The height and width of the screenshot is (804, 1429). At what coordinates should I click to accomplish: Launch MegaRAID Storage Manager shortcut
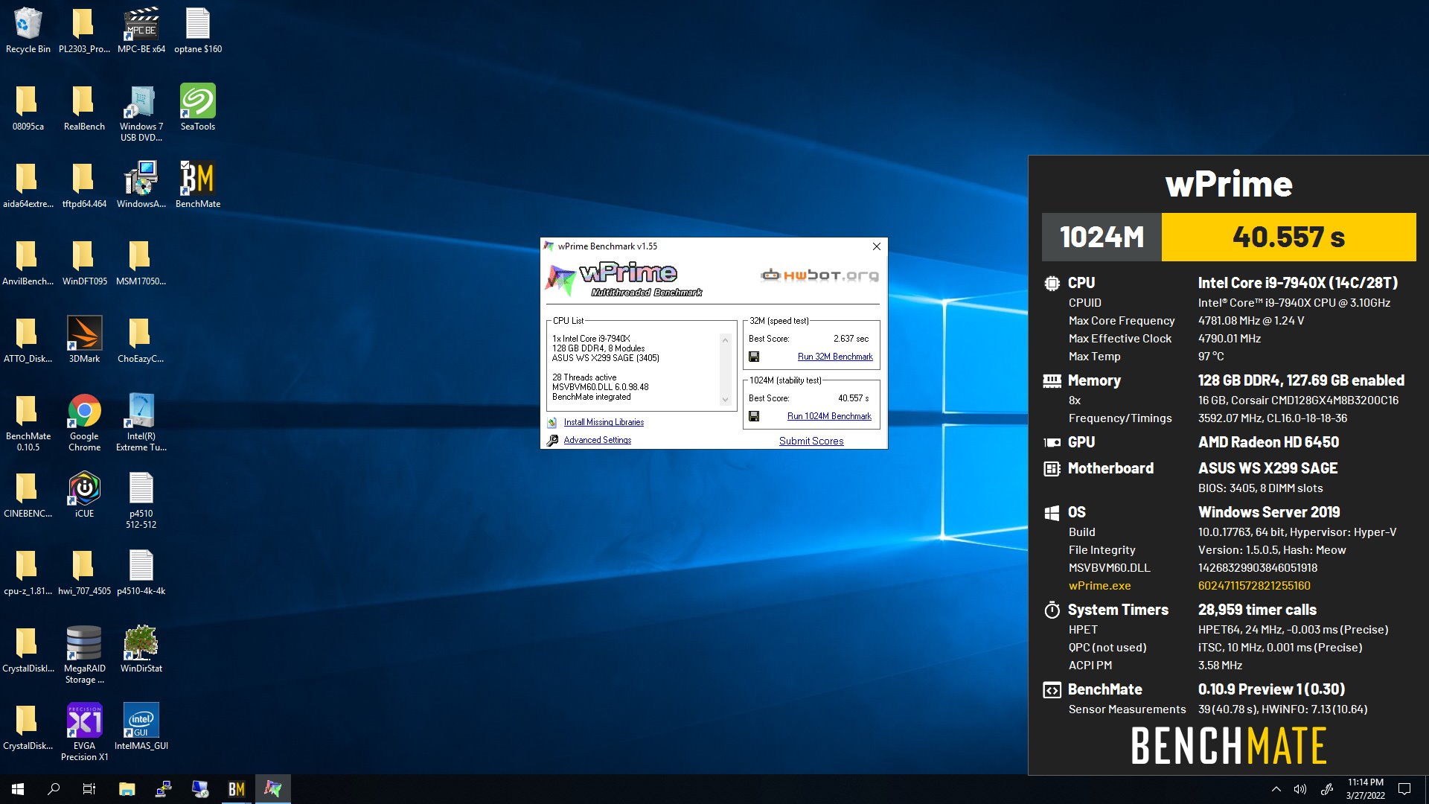(85, 655)
